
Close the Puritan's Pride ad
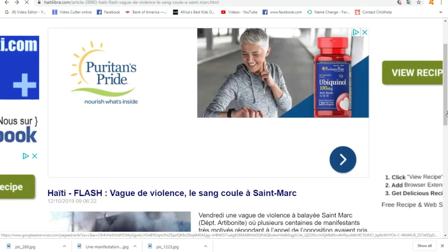click(x=364, y=32)
